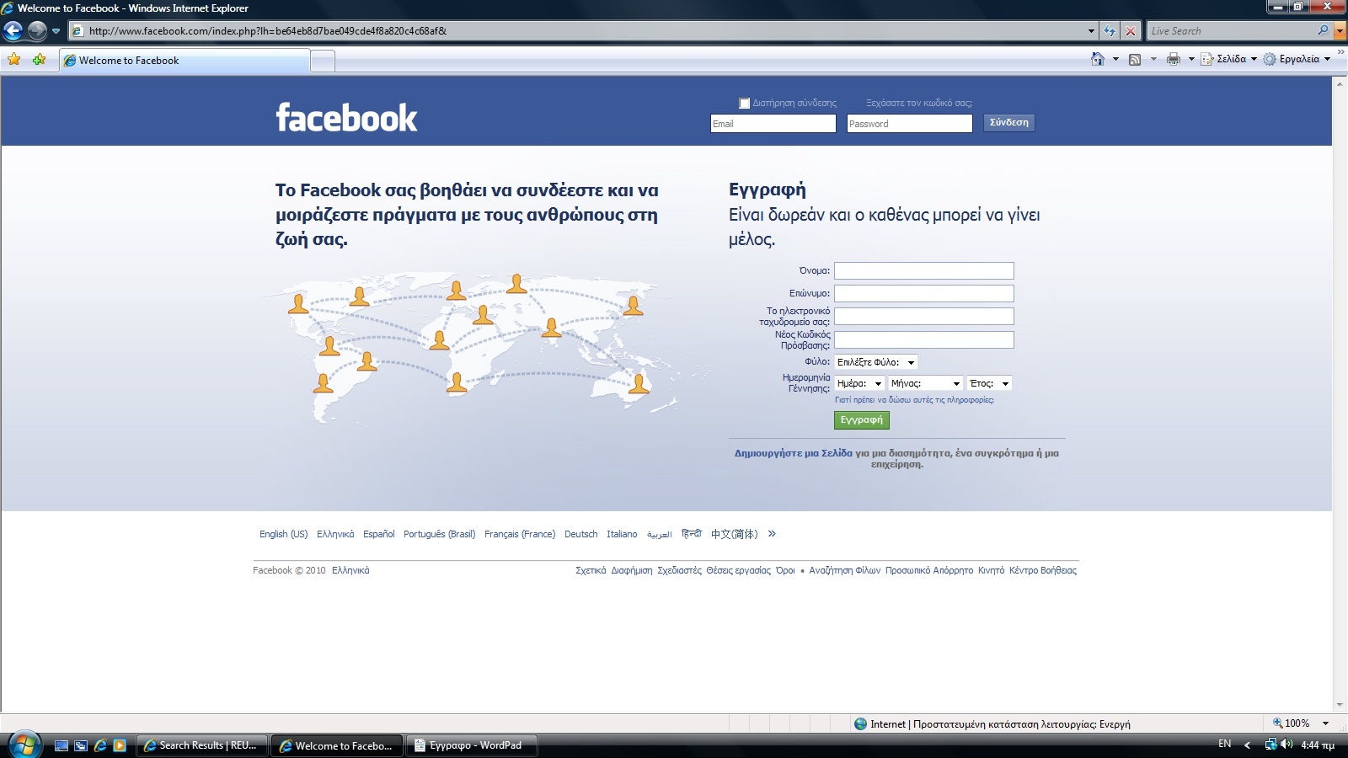Click Show Desktop quick launch icon
The height and width of the screenshot is (758, 1348).
pyautogui.click(x=61, y=745)
